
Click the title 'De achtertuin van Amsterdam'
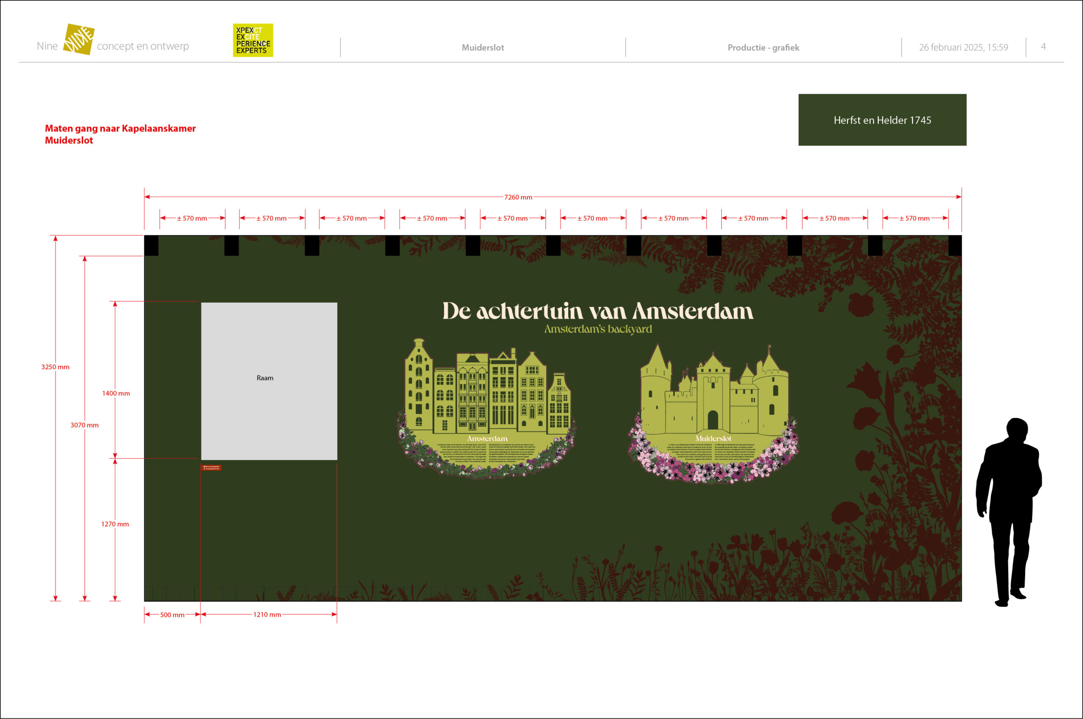point(598,311)
